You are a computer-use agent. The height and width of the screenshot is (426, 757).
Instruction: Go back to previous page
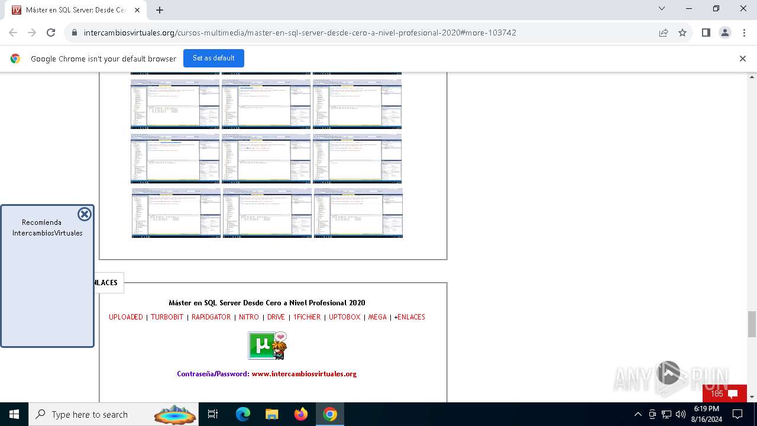[13, 33]
